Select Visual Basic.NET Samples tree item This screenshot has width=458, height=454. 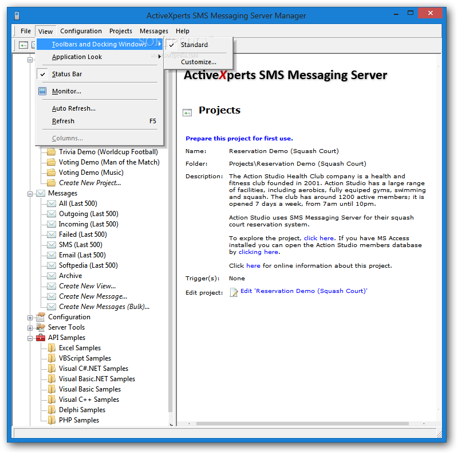pos(97,379)
